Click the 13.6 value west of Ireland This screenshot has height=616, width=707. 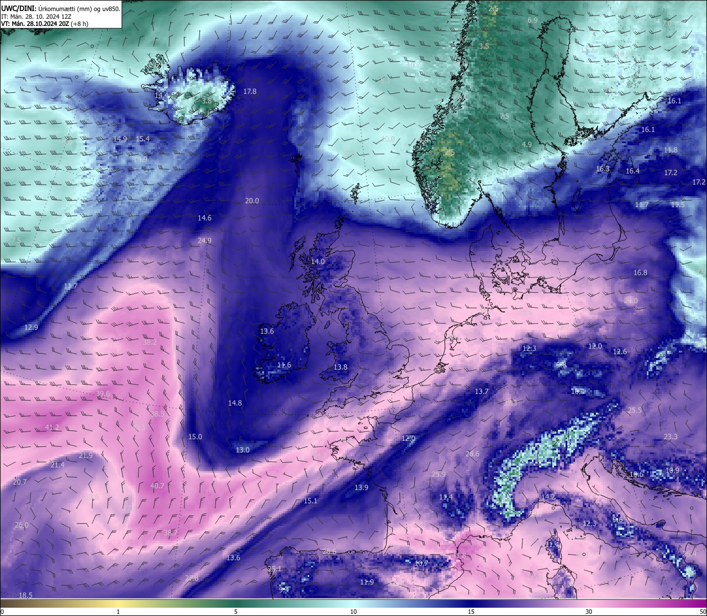pos(267,331)
